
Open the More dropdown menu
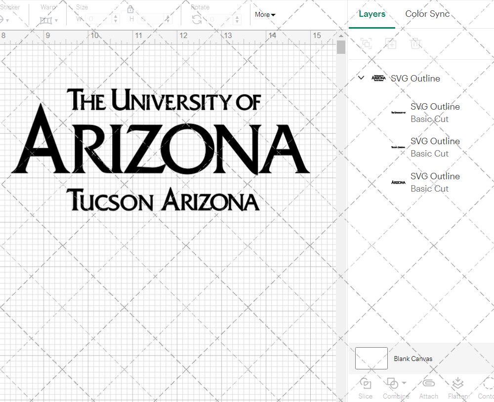tap(265, 15)
